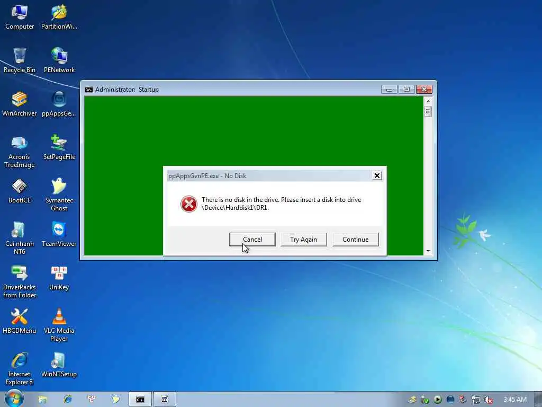Click the 3:45 AM taskbar clock
The image size is (542, 407).
(x=515, y=400)
